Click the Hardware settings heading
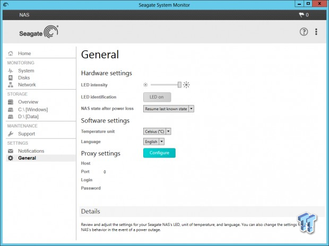The image size is (329, 246). (x=106, y=73)
